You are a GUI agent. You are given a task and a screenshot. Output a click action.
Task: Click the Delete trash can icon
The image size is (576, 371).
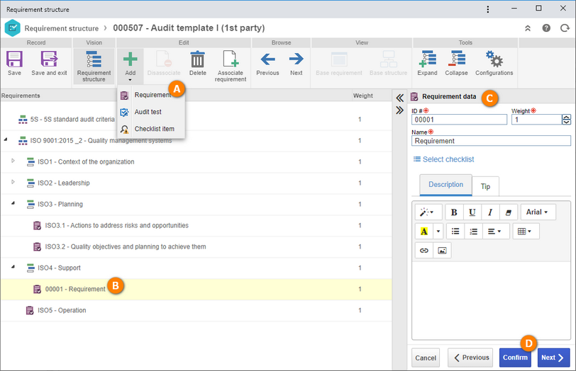[x=197, y=59]
